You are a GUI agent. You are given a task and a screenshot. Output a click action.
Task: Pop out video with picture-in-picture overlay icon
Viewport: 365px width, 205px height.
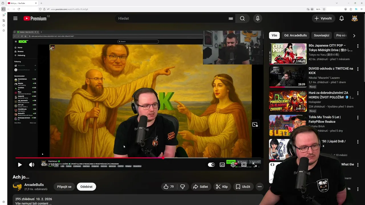(255, 124)
